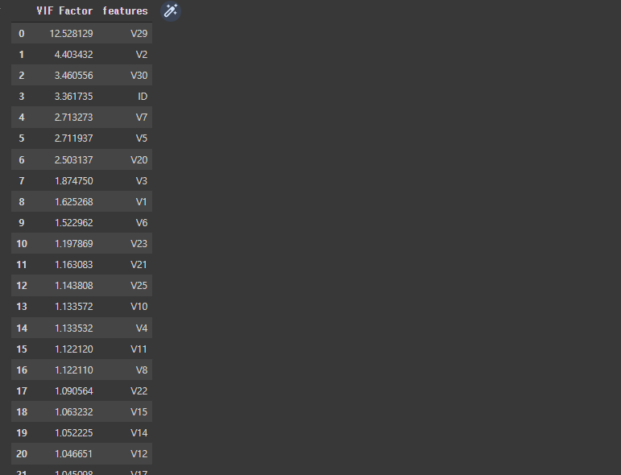Click VIF value 1.063232
The image size is (621, 475).
click(x=73, y=412)
